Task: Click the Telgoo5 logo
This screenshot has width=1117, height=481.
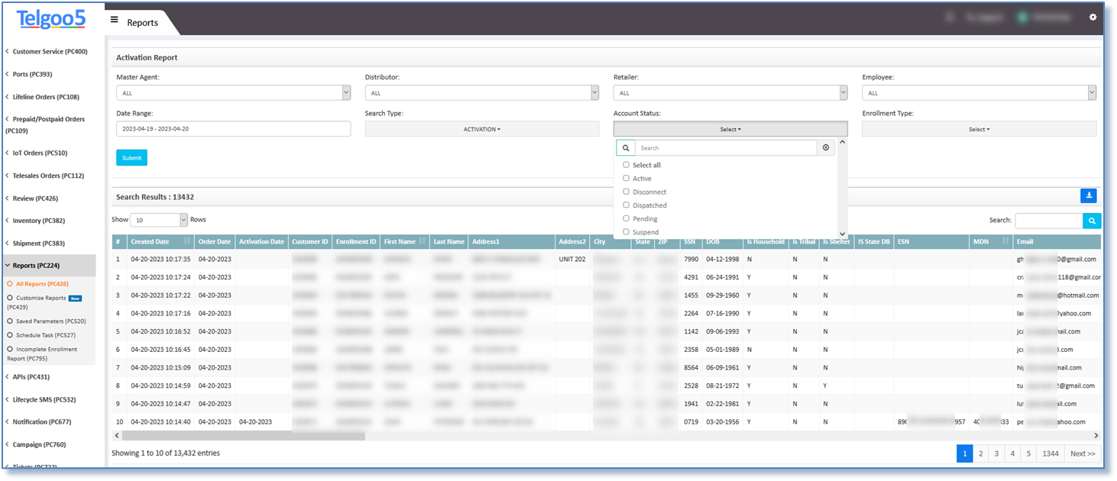Action: [x=50, y=19]
